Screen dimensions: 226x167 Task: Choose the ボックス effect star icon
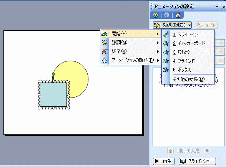(166, 70)
